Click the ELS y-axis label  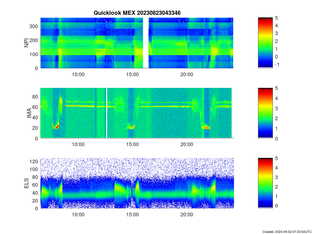[26, 183]
